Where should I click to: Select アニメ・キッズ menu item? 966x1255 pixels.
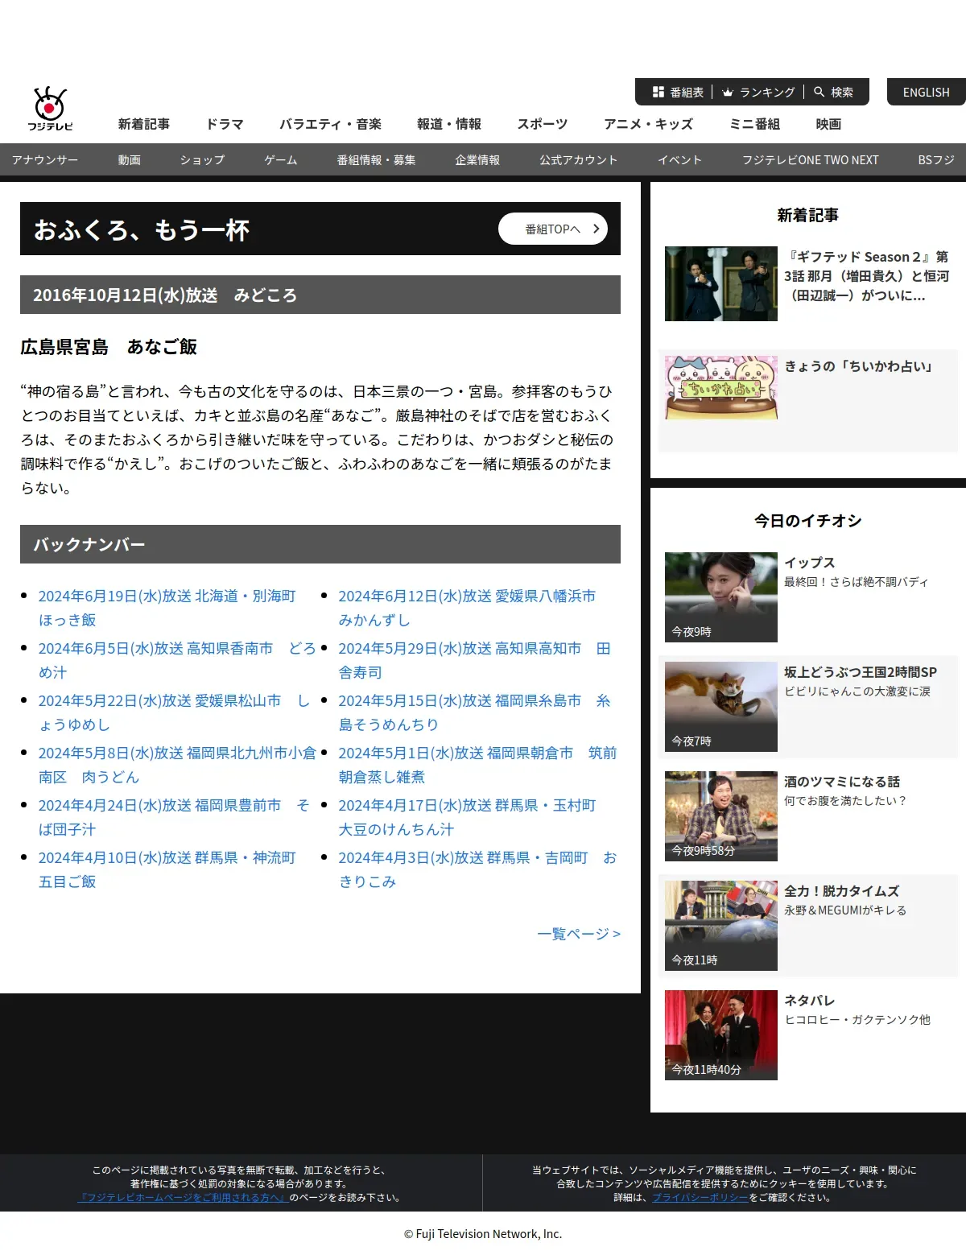(649, 124)
